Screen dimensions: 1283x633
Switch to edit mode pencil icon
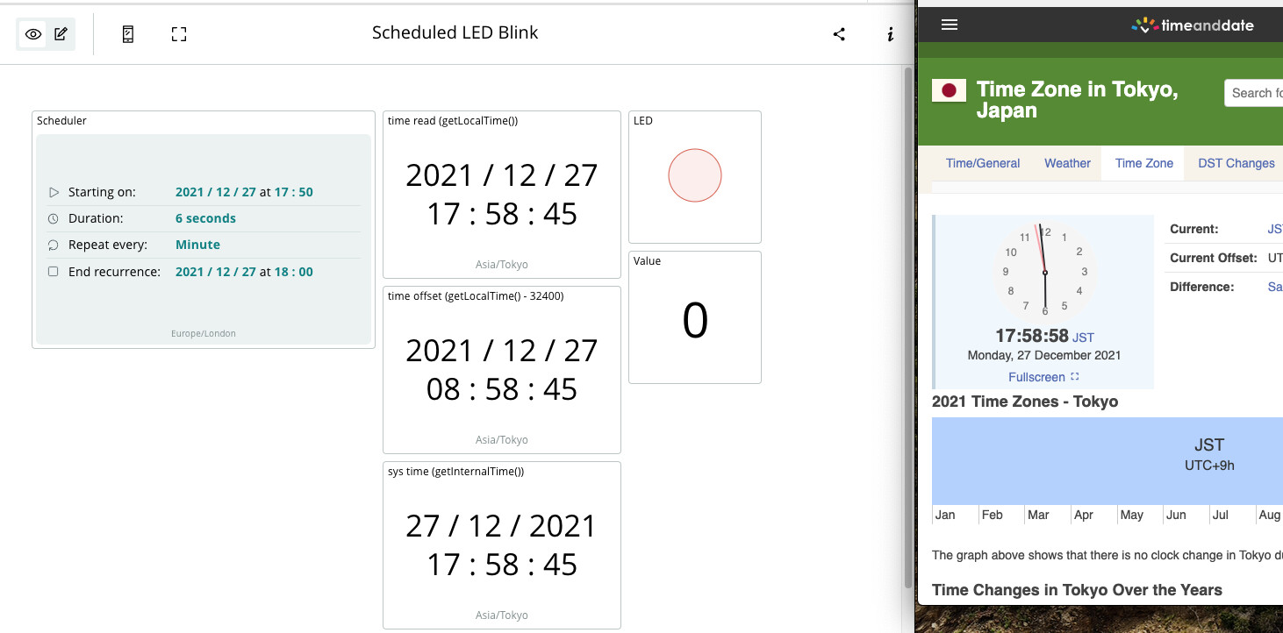pyautogui.click(x=61, y=34)
